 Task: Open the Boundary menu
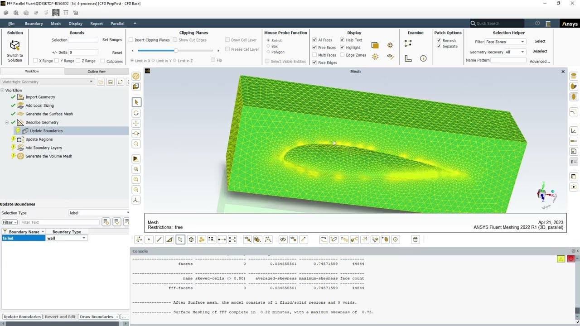tap(34, 24)
